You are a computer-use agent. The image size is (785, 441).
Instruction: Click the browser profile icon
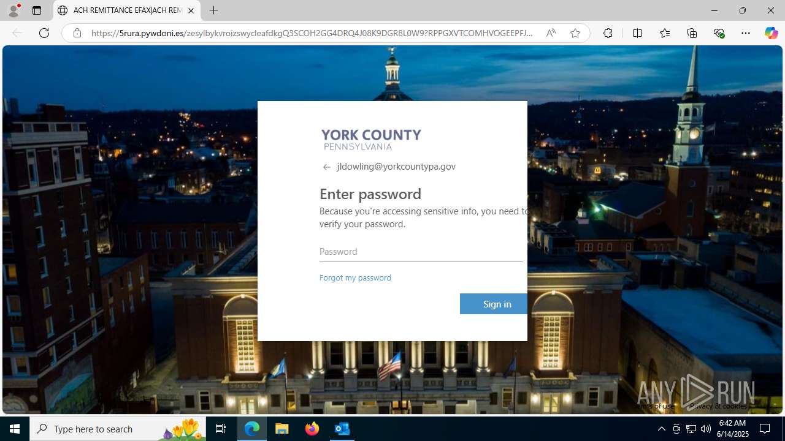(13, 10)
